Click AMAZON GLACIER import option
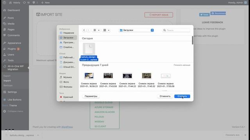Viewport: 250px width, 140px height. pos(105,112)
